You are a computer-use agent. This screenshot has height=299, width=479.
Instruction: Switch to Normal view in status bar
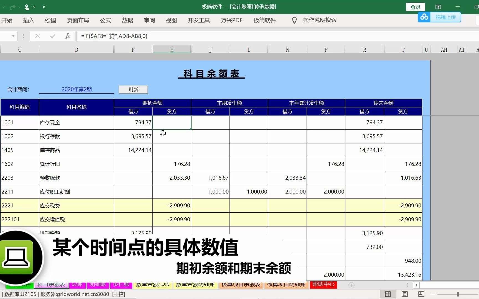point(388,294)
